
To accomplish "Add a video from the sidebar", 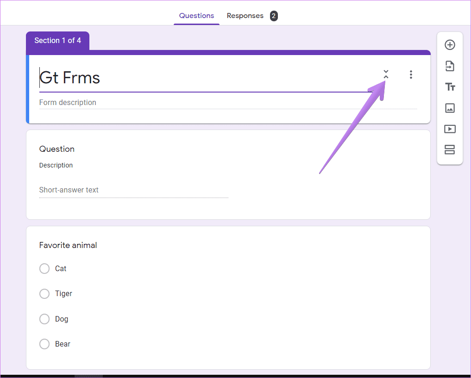I will point(450,129).
